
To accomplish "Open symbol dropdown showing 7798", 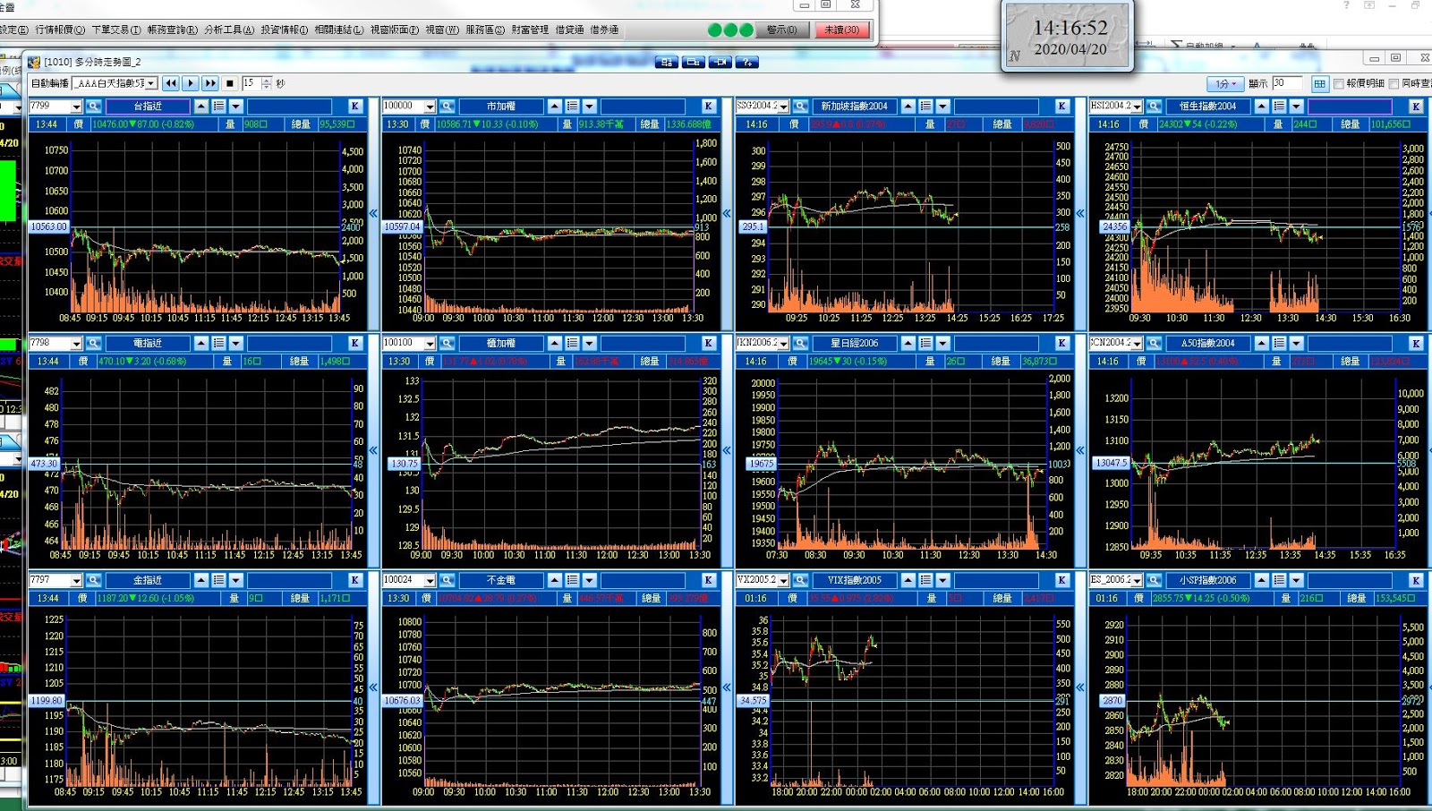I will pyautogui.click(x=76, y=344).
